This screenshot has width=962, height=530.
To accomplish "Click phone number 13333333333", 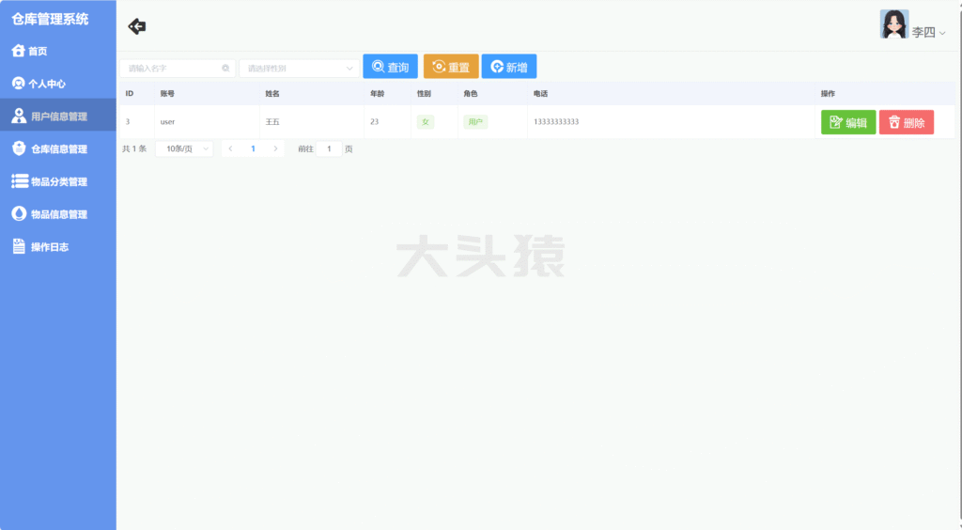I will 556,121.
